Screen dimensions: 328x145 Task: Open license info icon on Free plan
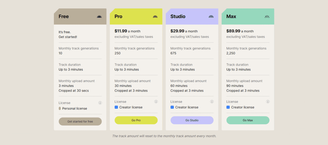point(100,103)
